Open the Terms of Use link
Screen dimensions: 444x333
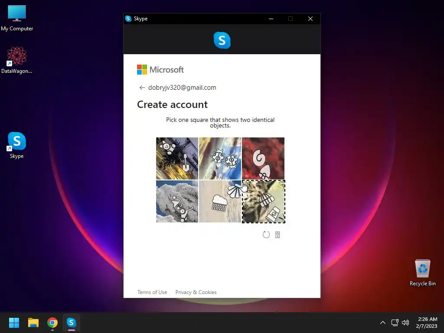click(x=152, y=292)
